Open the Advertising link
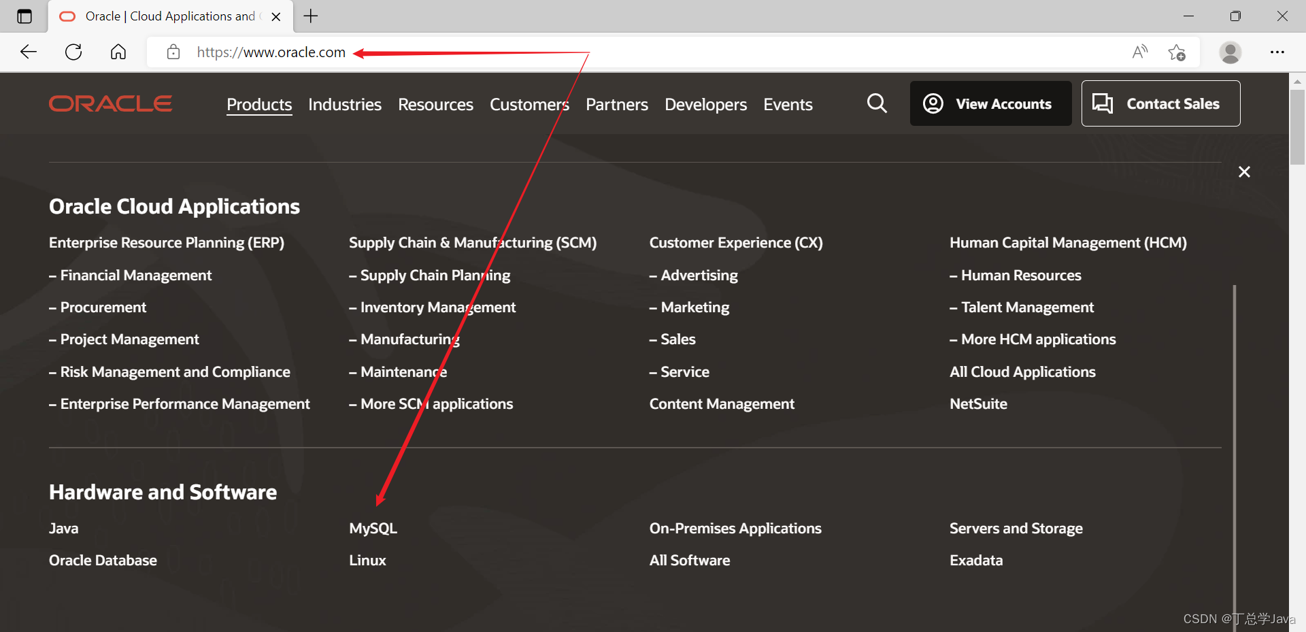The width and height of the screenshot is (1306, 632). tap(693, 276)
